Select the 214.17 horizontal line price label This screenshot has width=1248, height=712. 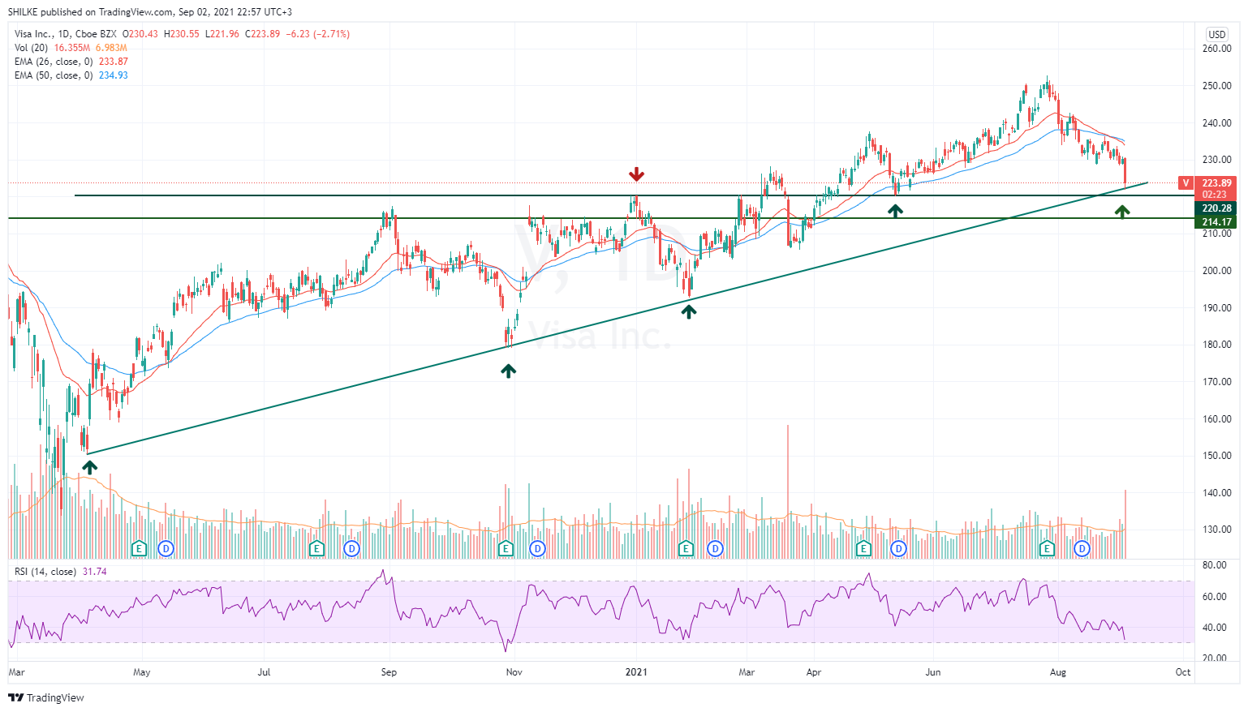[x=1216, y=222]
